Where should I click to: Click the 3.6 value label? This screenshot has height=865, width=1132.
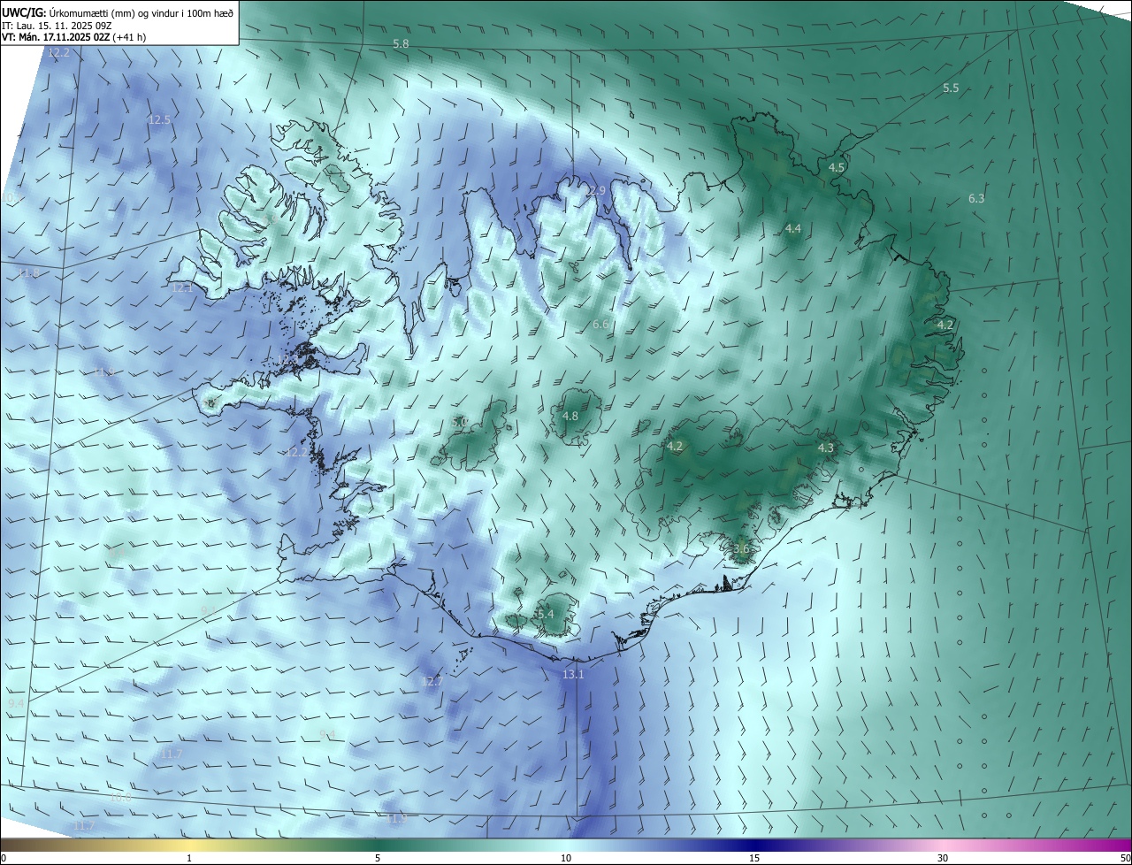(x=741, y=548)
